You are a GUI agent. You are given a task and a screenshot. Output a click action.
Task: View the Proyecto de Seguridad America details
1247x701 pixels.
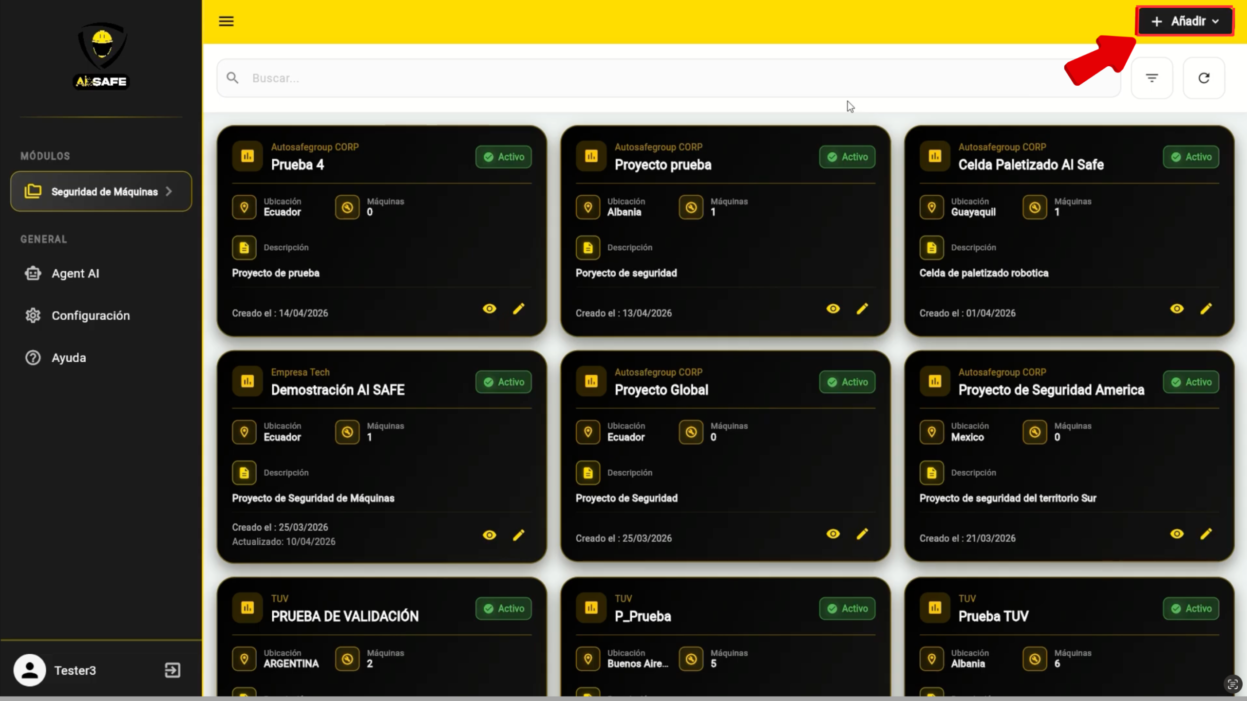1177,534
